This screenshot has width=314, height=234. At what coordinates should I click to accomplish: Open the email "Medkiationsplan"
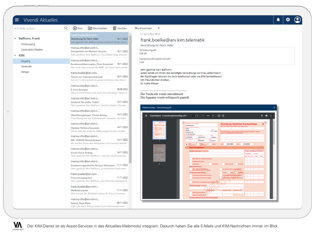(x=99, y=190)
